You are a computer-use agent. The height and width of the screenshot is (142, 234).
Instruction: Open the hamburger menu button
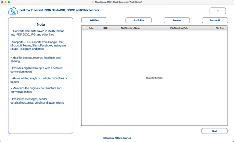click(x=217, y=11)
